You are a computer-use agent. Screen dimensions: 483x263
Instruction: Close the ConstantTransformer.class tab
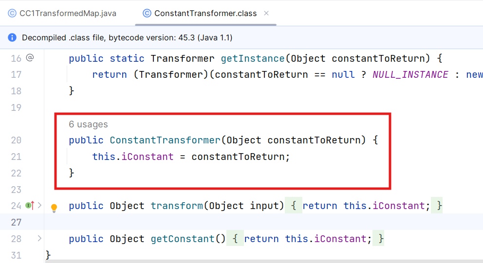coord(266,13)
